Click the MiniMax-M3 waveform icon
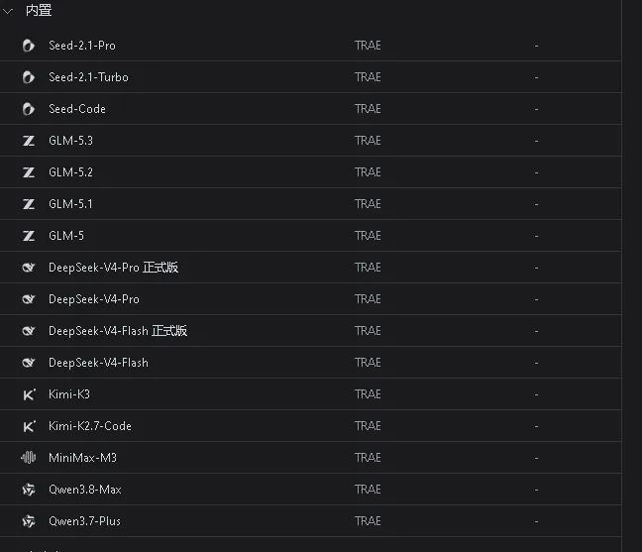 [29, 458]
